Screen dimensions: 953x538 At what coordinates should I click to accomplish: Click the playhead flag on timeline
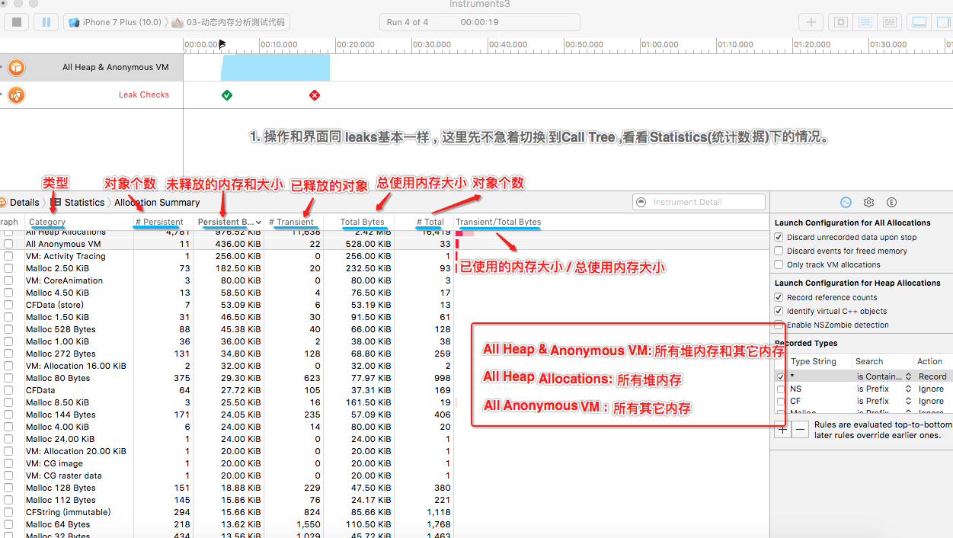222,45
